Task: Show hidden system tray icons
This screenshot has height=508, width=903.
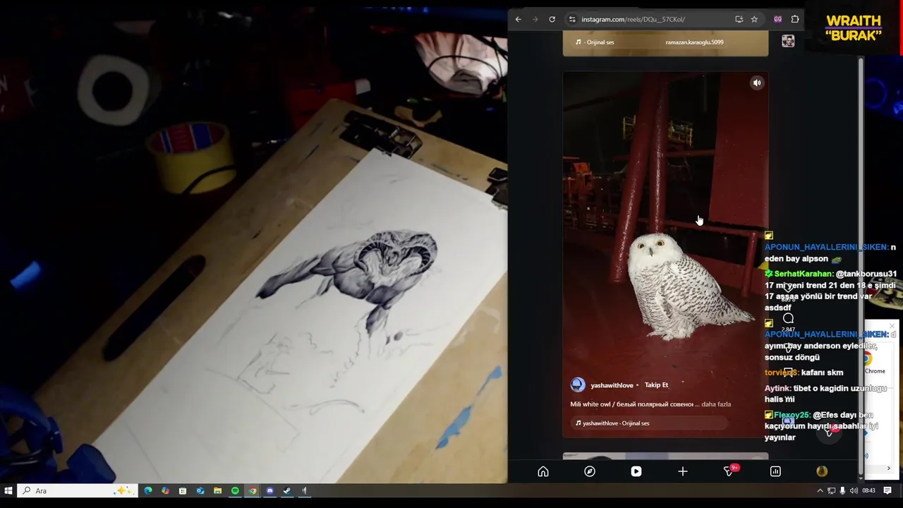Action: coord(820,490)
